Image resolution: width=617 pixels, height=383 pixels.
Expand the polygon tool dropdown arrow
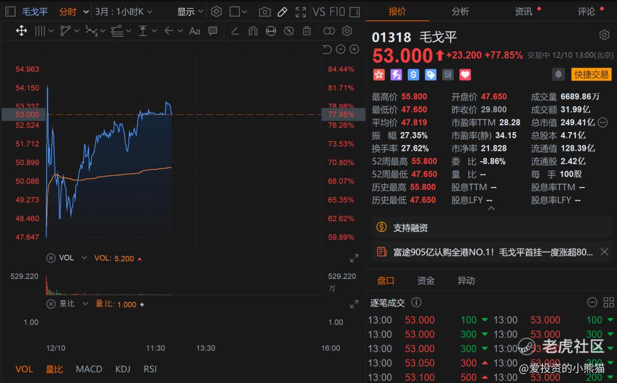[x=77, y=31]
